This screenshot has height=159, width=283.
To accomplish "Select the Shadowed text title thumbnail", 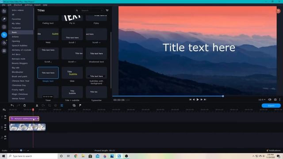I will (x=96, y=53).
